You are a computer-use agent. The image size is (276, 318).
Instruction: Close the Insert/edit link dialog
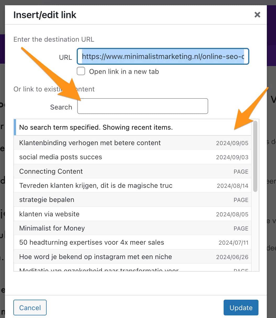pos(257,15)
